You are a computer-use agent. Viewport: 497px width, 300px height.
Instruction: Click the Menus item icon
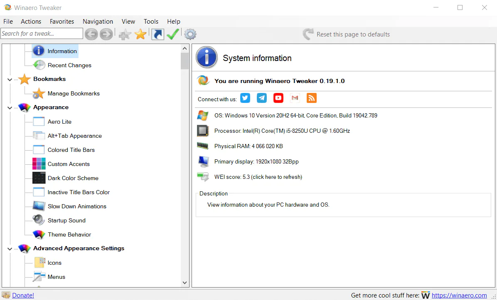(x=39, y=277)
